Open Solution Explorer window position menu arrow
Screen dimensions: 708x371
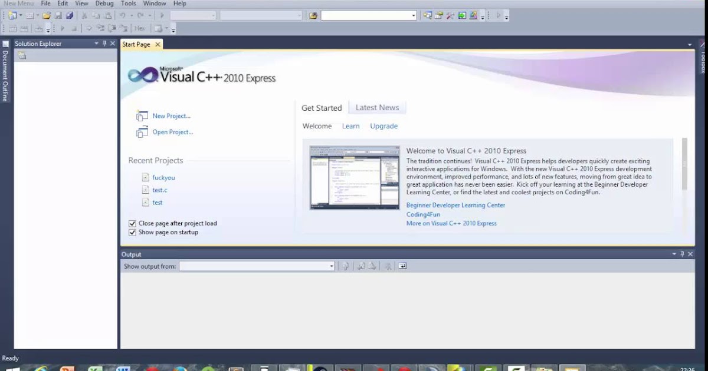[97, 44]
